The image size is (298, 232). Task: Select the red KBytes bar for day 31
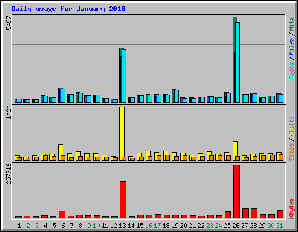(x=280, y=214)
